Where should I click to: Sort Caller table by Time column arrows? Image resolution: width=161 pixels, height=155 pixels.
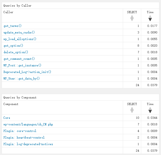click(150, 18)
